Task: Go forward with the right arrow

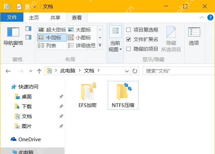Action: 21,71
